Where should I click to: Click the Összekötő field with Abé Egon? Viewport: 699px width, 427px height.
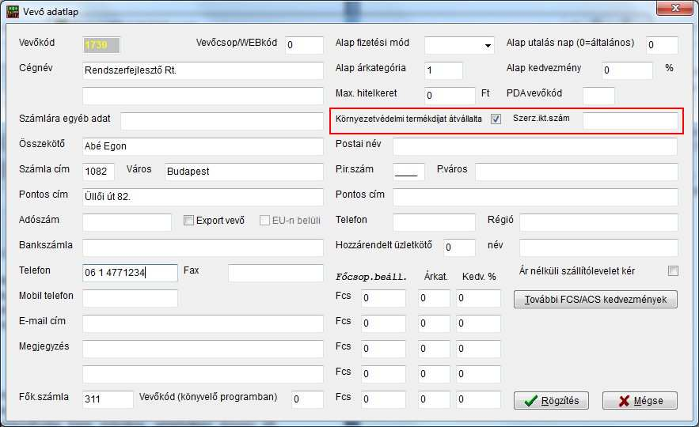click(203, 146)
